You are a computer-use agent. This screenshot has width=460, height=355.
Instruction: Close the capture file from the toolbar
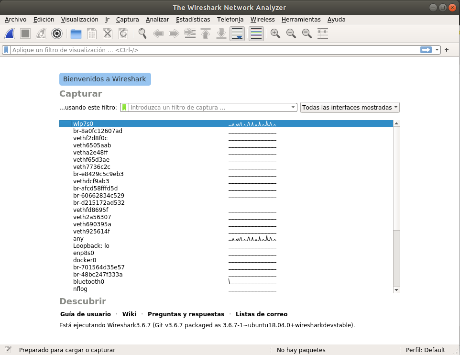point(108,33)
